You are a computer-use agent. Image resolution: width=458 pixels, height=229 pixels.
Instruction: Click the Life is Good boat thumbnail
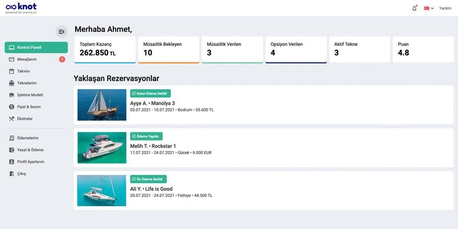102,190
